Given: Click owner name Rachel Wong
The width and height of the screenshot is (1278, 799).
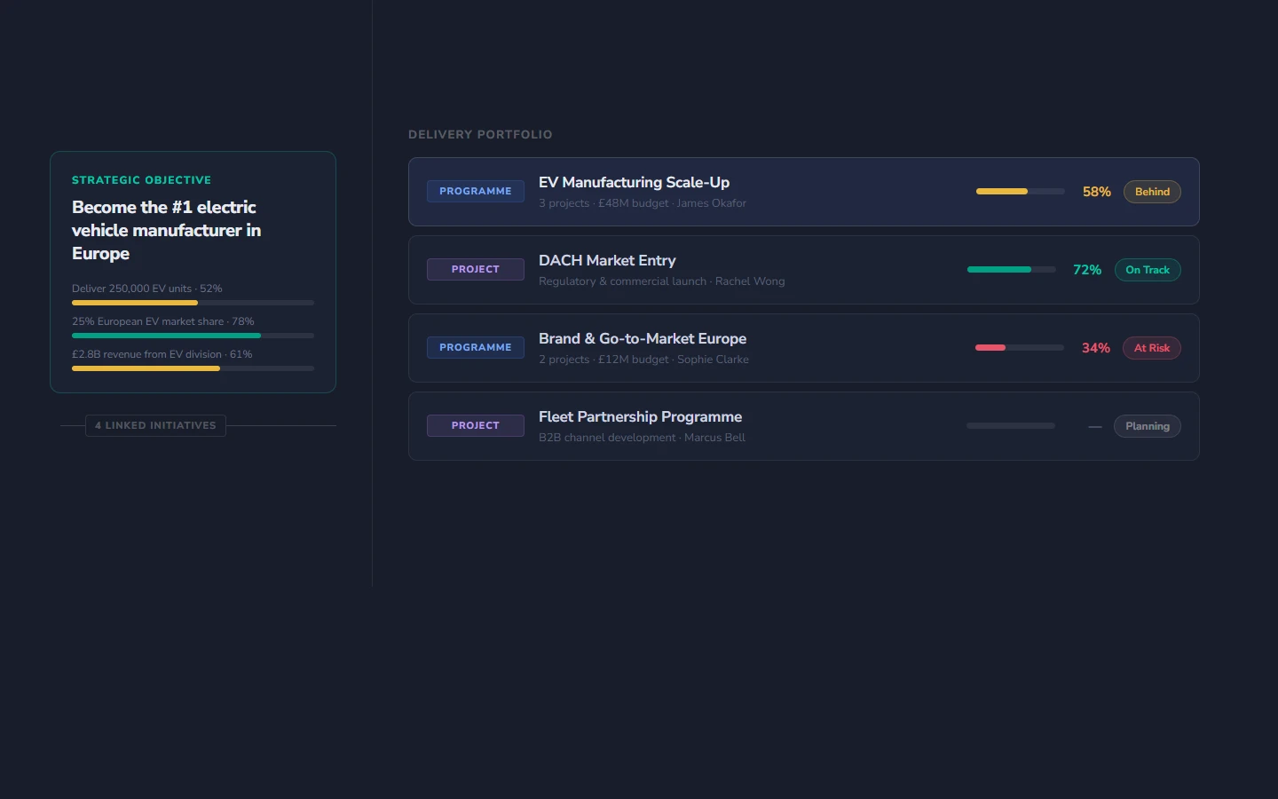Looking at the screenshot, I should click(750, 281).
